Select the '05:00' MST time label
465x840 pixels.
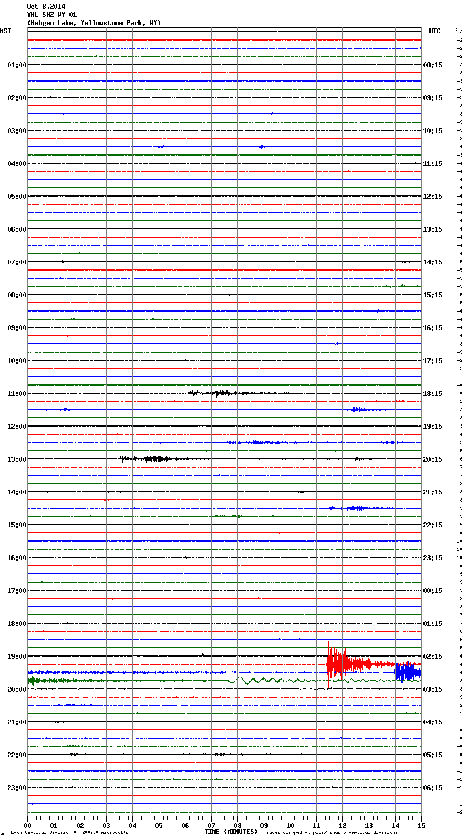[16, 196]
